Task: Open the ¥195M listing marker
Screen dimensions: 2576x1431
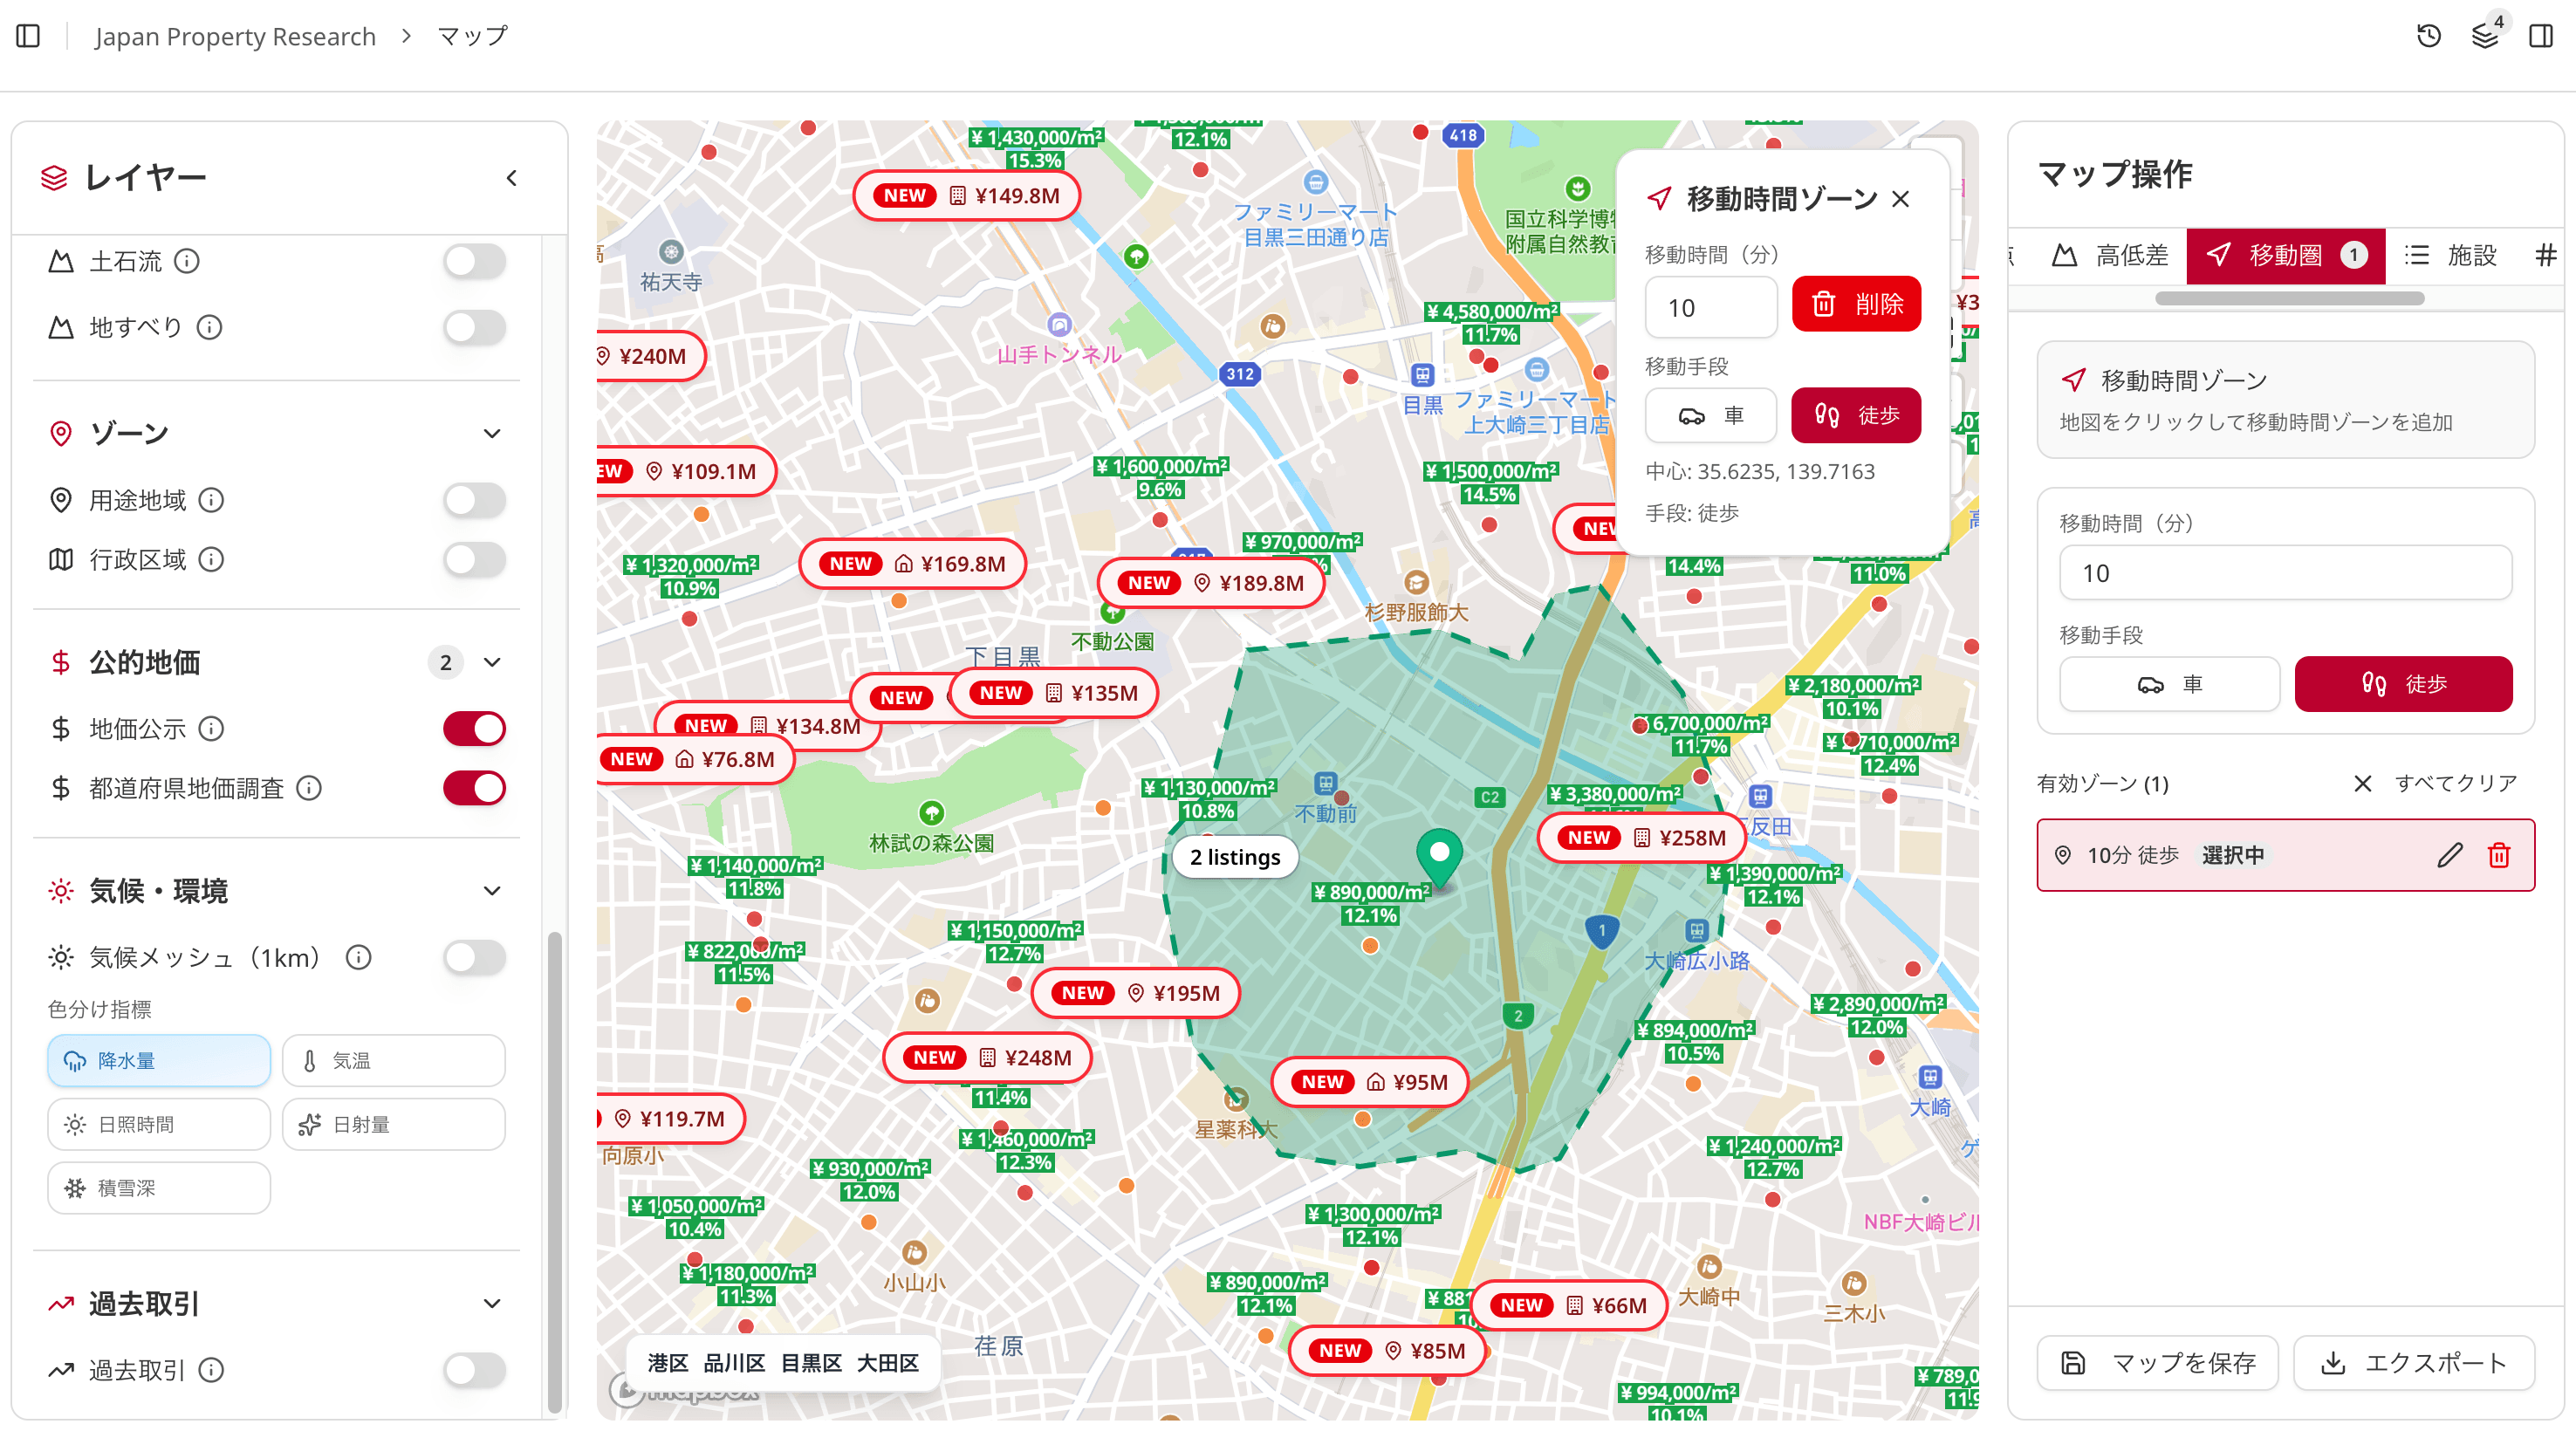Action: (1137, 993)
